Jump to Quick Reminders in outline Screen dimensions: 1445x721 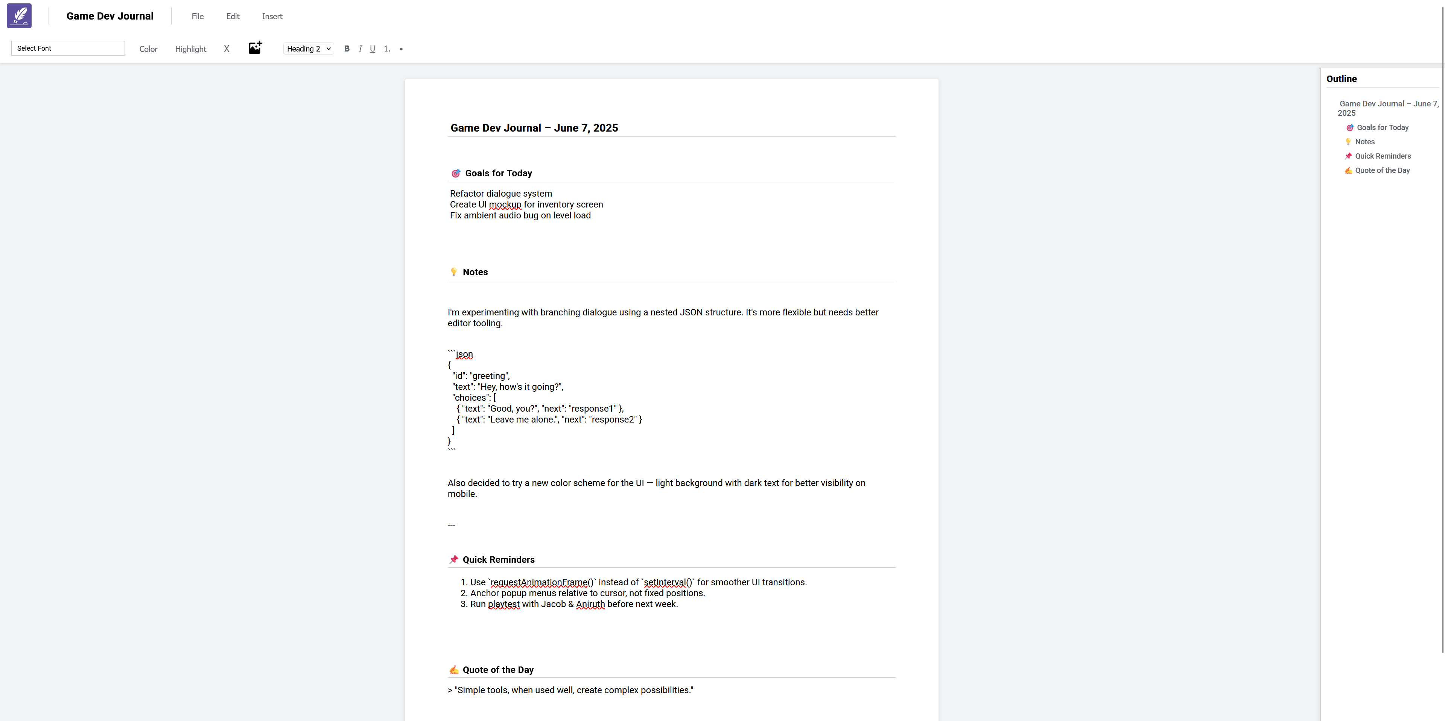[x=1383, y=156]
